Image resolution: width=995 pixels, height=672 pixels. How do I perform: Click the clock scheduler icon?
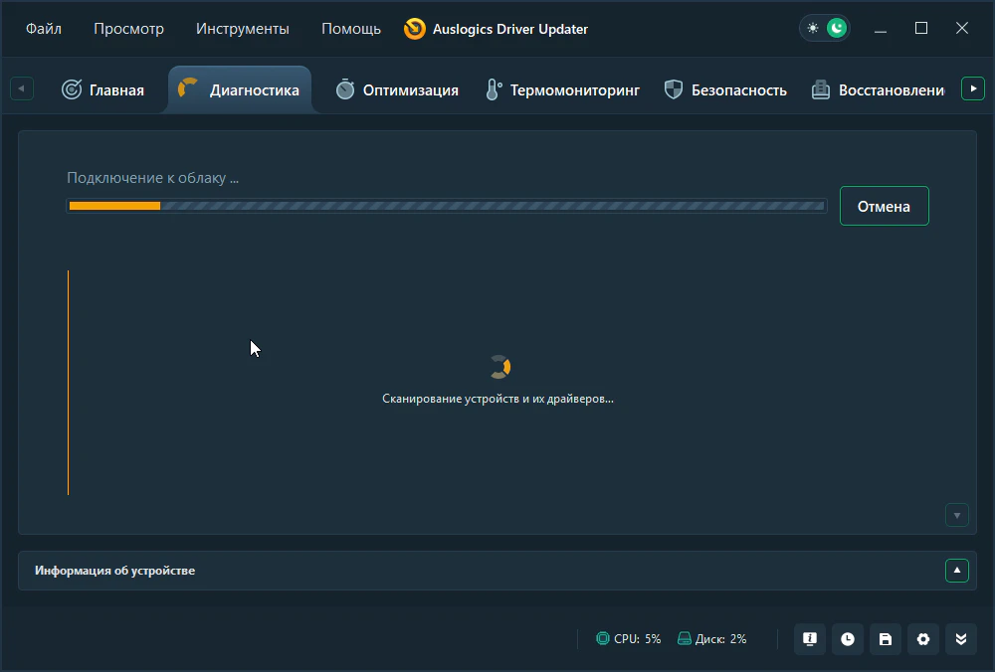(x=848, y=639)
